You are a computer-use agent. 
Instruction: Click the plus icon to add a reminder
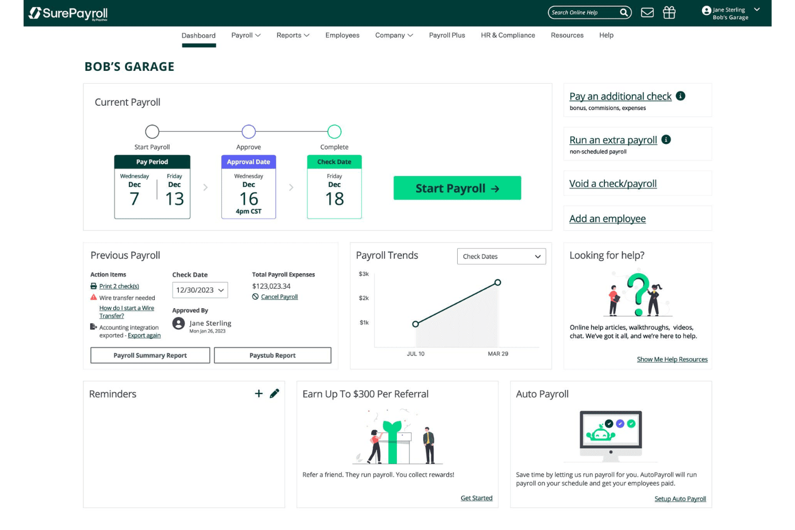coord(258,394)
